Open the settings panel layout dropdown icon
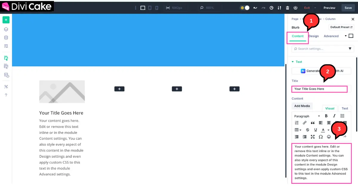Screen dimensions: 358x187 click(349, 36)
